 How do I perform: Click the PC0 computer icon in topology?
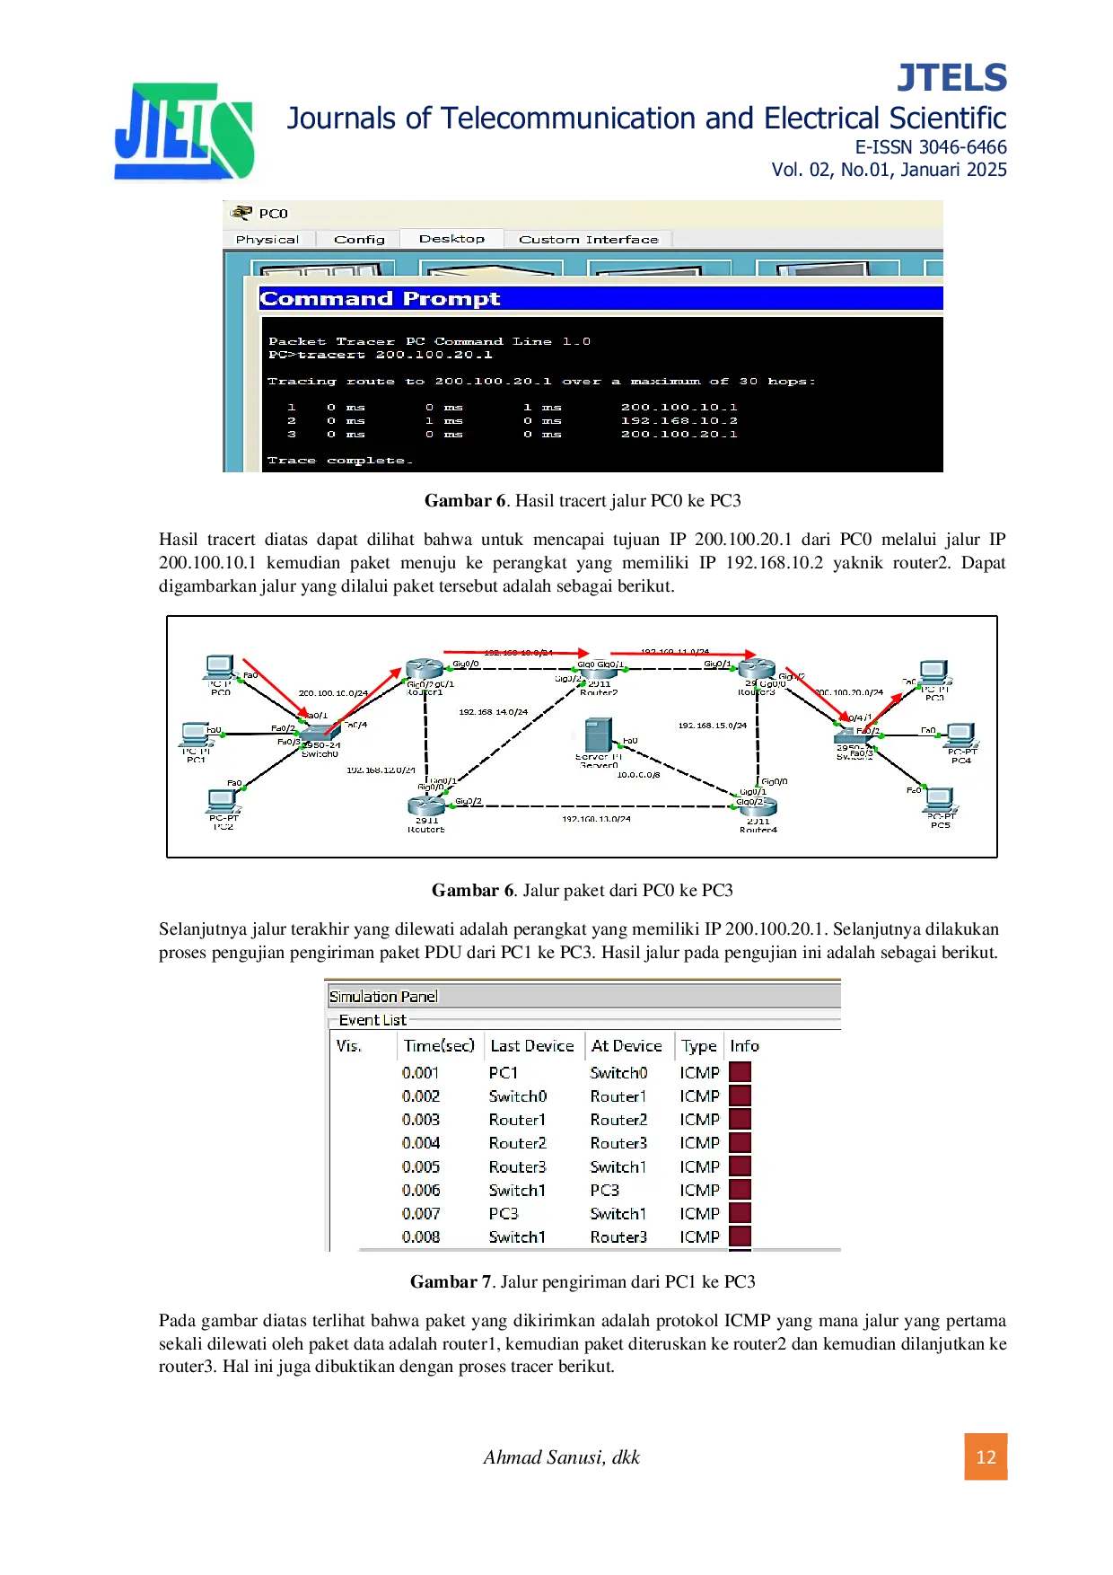click(219, 668)
